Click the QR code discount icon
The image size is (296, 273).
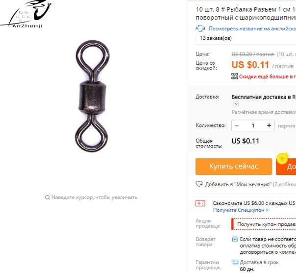coord(234,76)
